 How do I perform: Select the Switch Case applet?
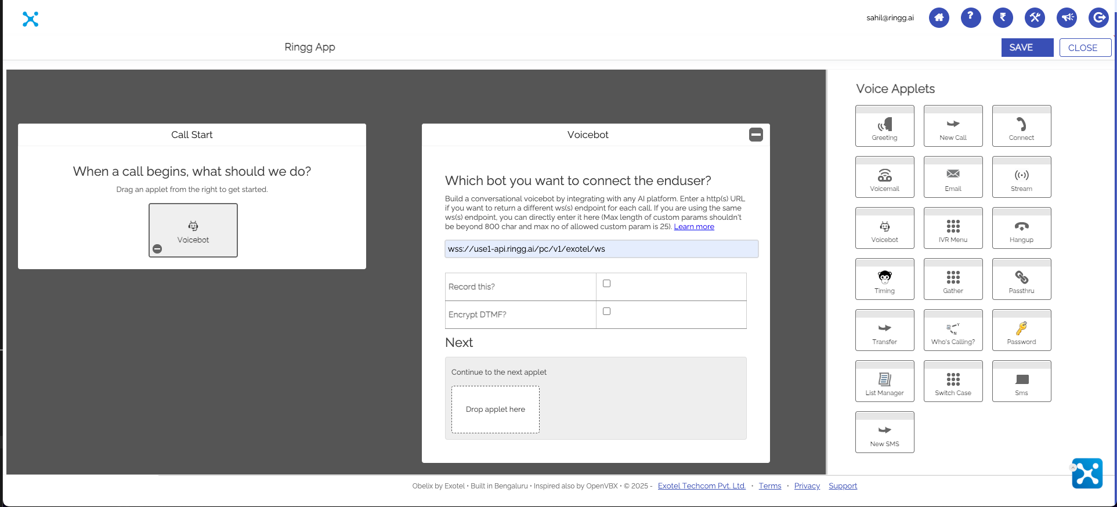953,381
